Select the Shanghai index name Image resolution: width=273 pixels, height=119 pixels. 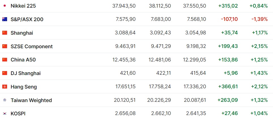pos(22,33)
